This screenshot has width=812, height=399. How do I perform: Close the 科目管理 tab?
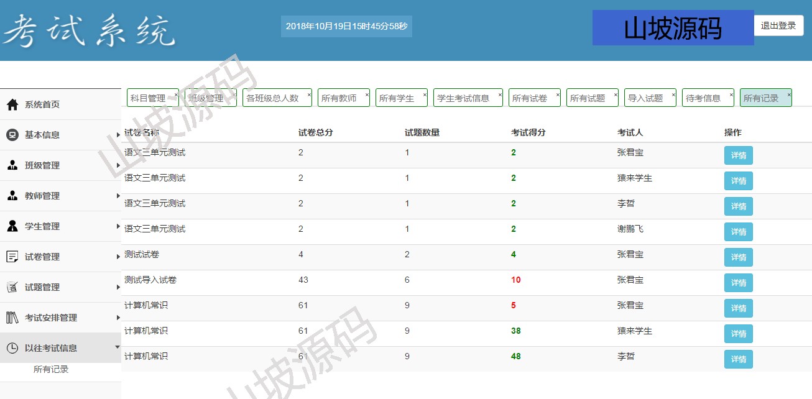176,94
